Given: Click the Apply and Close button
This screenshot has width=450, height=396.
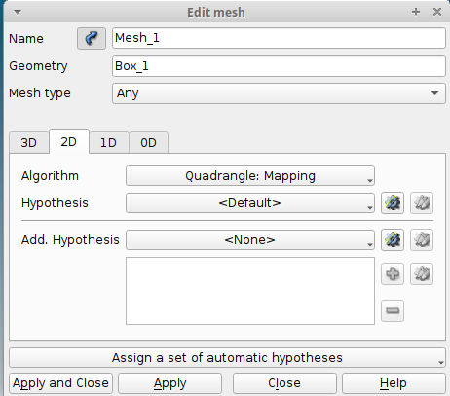Looking at the screenshot, I should coord(60,383).
